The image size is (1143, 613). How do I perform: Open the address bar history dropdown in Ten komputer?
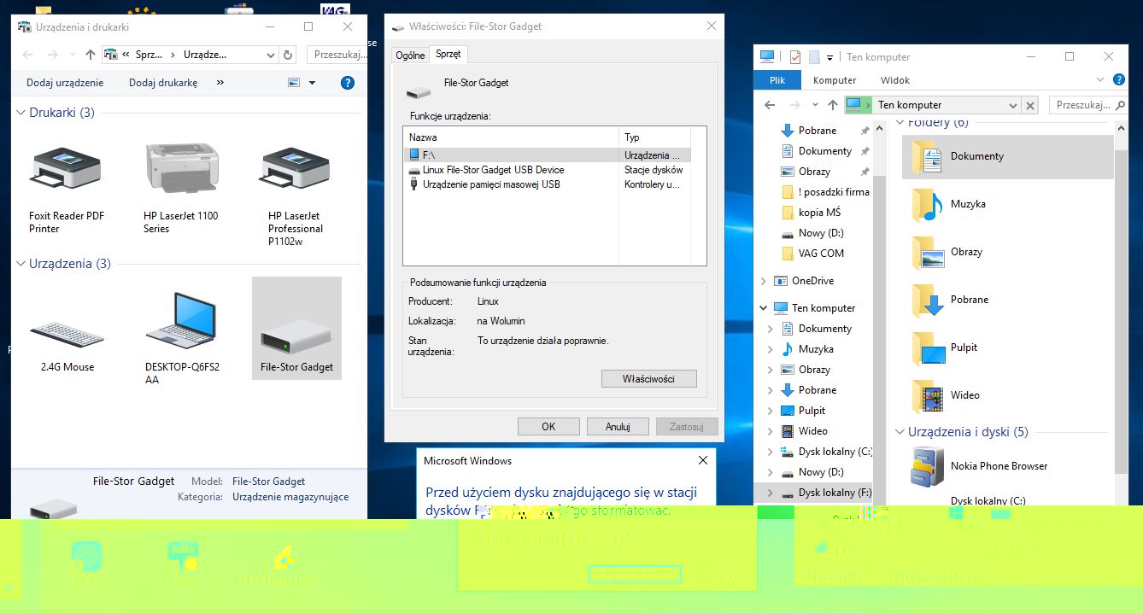click(x=1012, y=105)
